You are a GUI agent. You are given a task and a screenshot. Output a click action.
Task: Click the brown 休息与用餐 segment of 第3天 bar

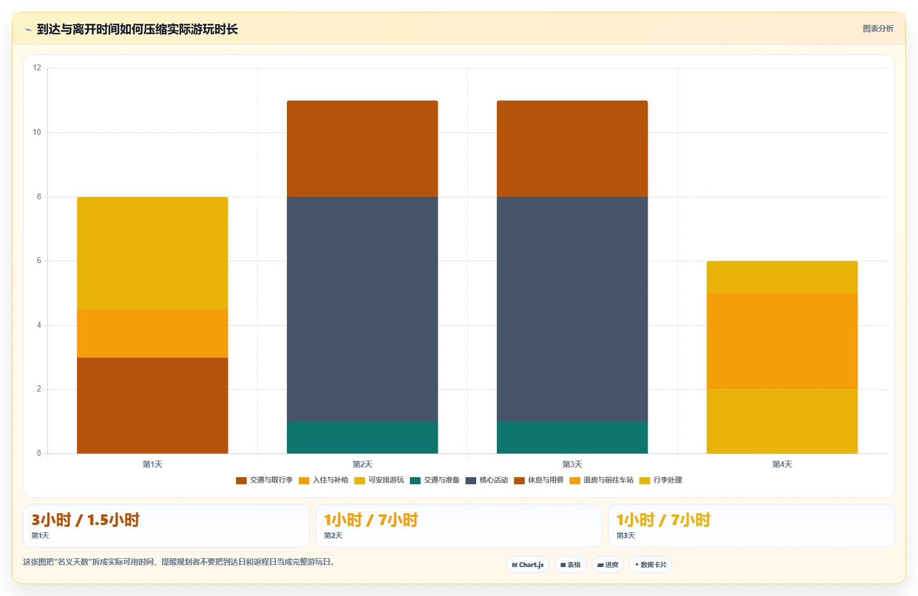[x=573, y=148]
